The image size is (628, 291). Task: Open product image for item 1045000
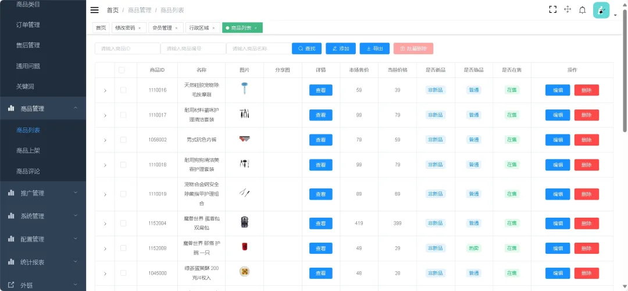point(244,272)
